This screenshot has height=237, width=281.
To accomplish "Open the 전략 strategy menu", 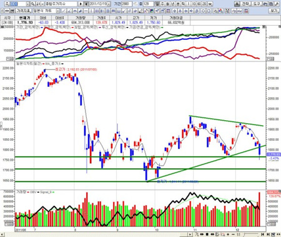I will coord(245,4).
